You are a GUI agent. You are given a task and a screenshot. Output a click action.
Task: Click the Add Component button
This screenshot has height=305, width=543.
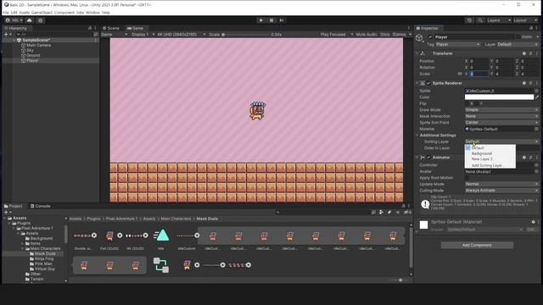tap(477, 245)
